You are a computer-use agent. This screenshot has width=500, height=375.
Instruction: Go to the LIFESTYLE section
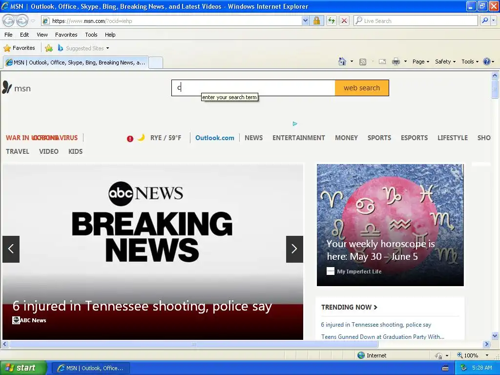pyautogui.click(x=453, y=138)
